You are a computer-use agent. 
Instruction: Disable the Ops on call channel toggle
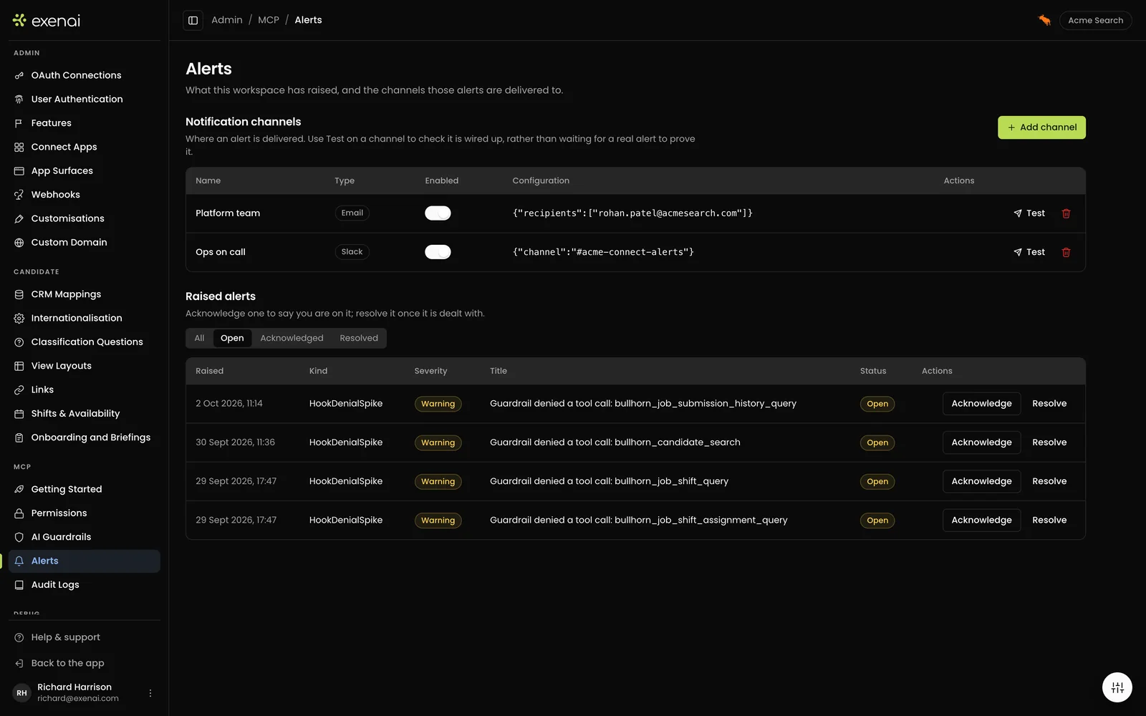coord(438,252)
